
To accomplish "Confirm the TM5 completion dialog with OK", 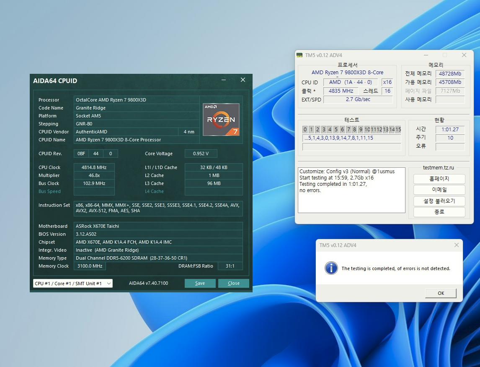I will [x=441, y=293].
